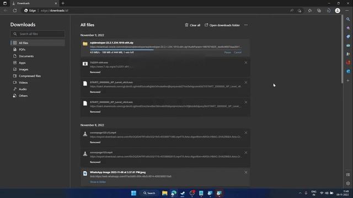The image size is (353, 198).
Task: Add a new app to the sidebar
Action: coord(348,80)
